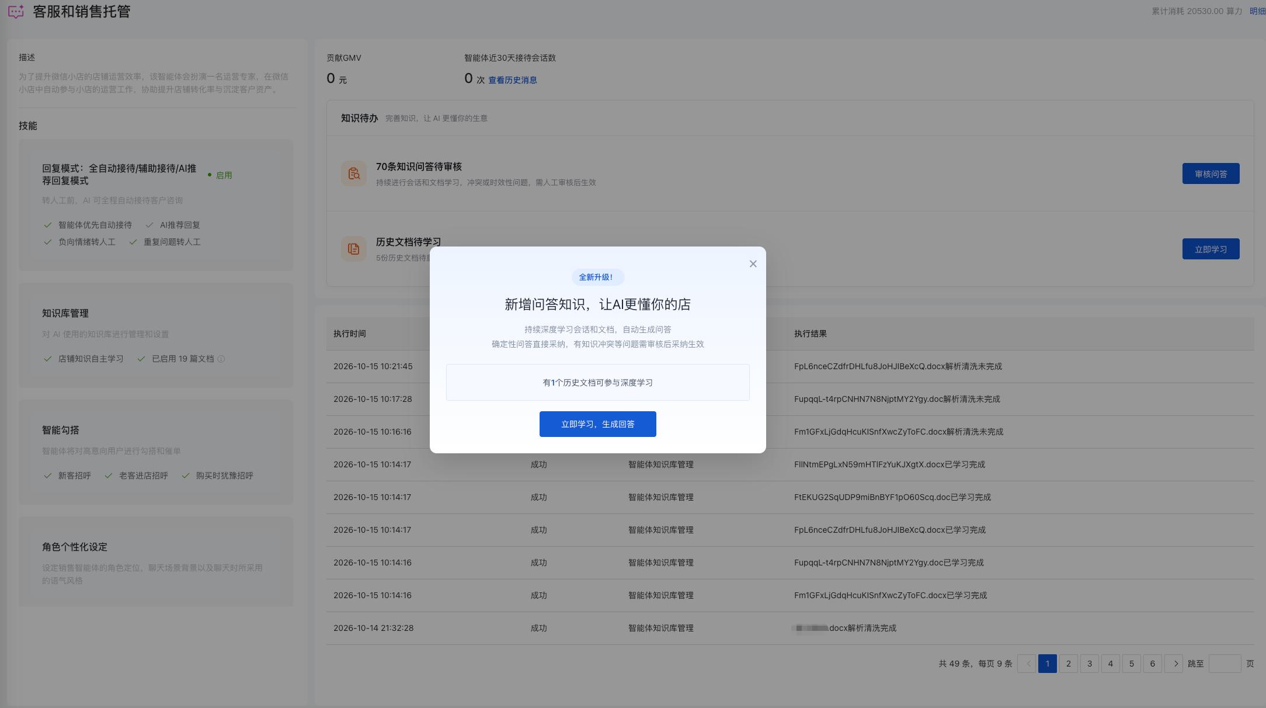
Task: Click 店铺知识自主学习 check item
Action: pyautogui.click(x=84, y=359)
